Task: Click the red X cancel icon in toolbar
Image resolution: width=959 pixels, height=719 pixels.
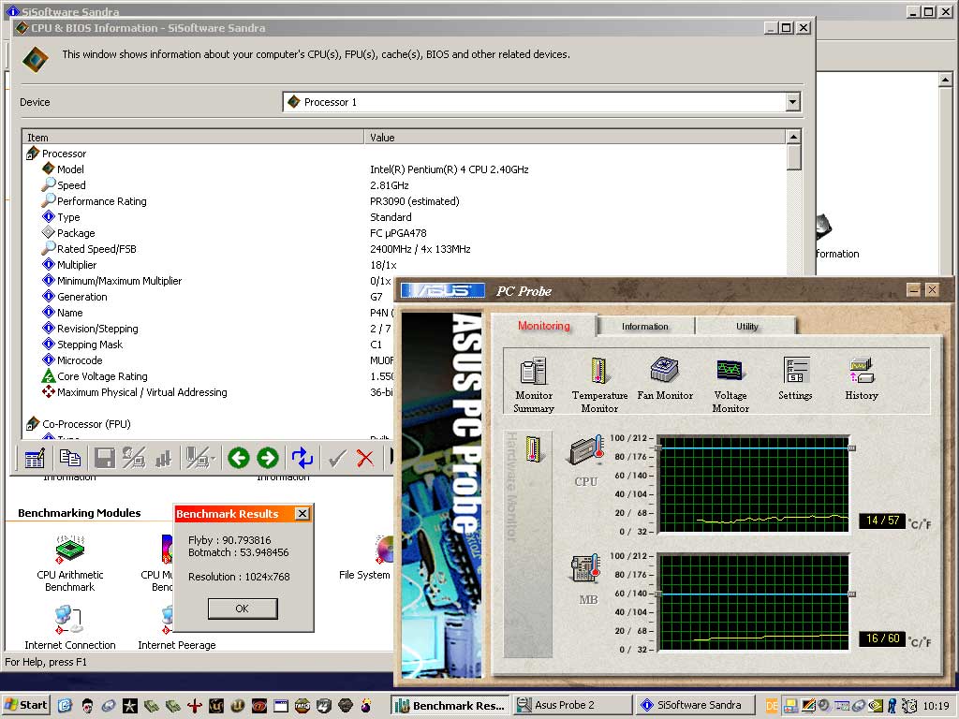Action: pyautogui.click(x=365, y=458)
